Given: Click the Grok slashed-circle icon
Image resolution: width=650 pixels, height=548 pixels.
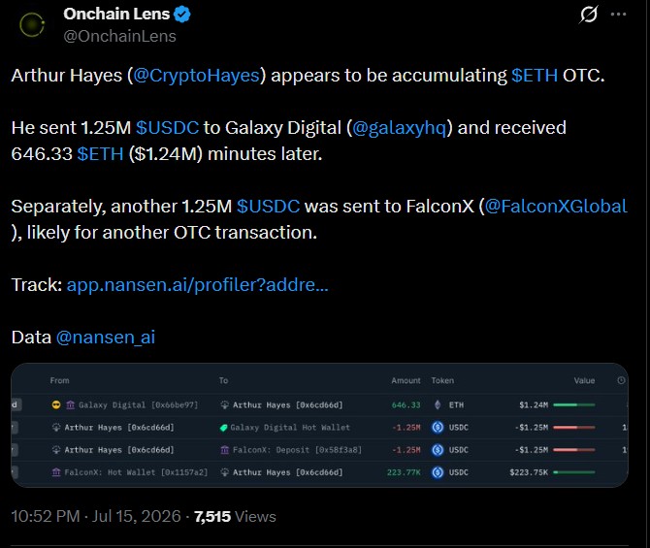Looking at the screenshot, I should (x=589, y=15).
